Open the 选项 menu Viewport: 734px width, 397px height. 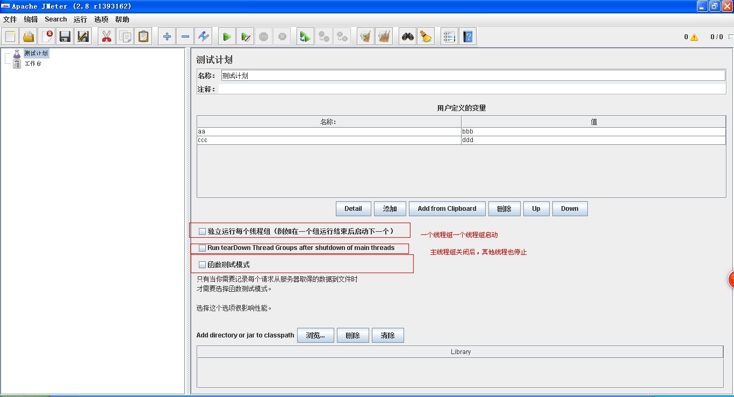(x=101, y=19)
